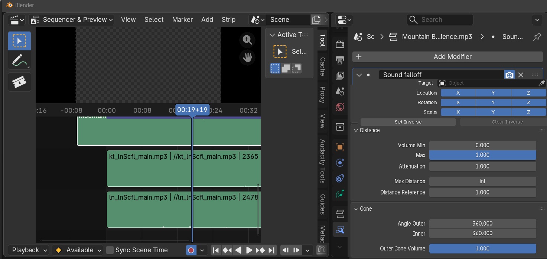Switch to the Audacity Tools sidebar tab
Image resolution: width=547 pixels, height=259 pixels.
322,161
